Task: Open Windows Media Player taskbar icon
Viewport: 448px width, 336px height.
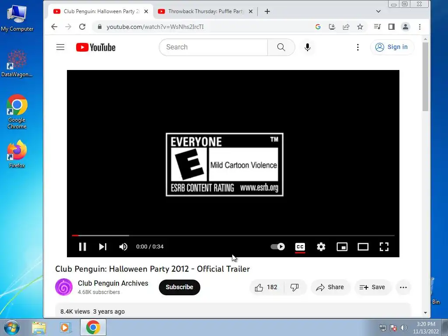Action: click(65, 327)
